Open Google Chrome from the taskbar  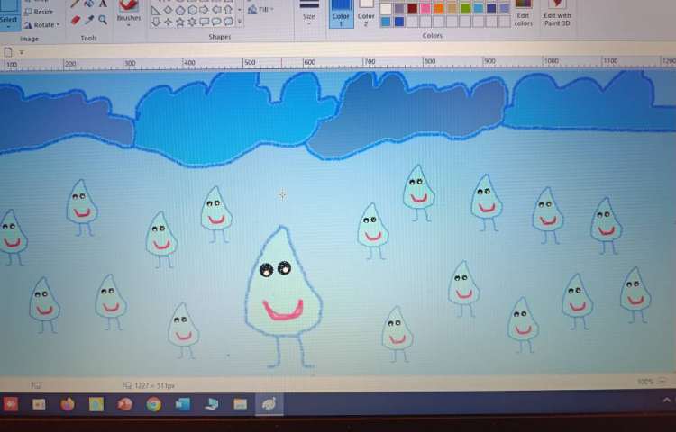click(x=154, y=404)
